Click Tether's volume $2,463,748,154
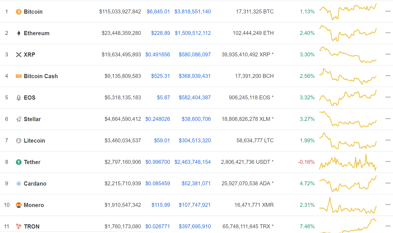 click(x=193, y=162)
